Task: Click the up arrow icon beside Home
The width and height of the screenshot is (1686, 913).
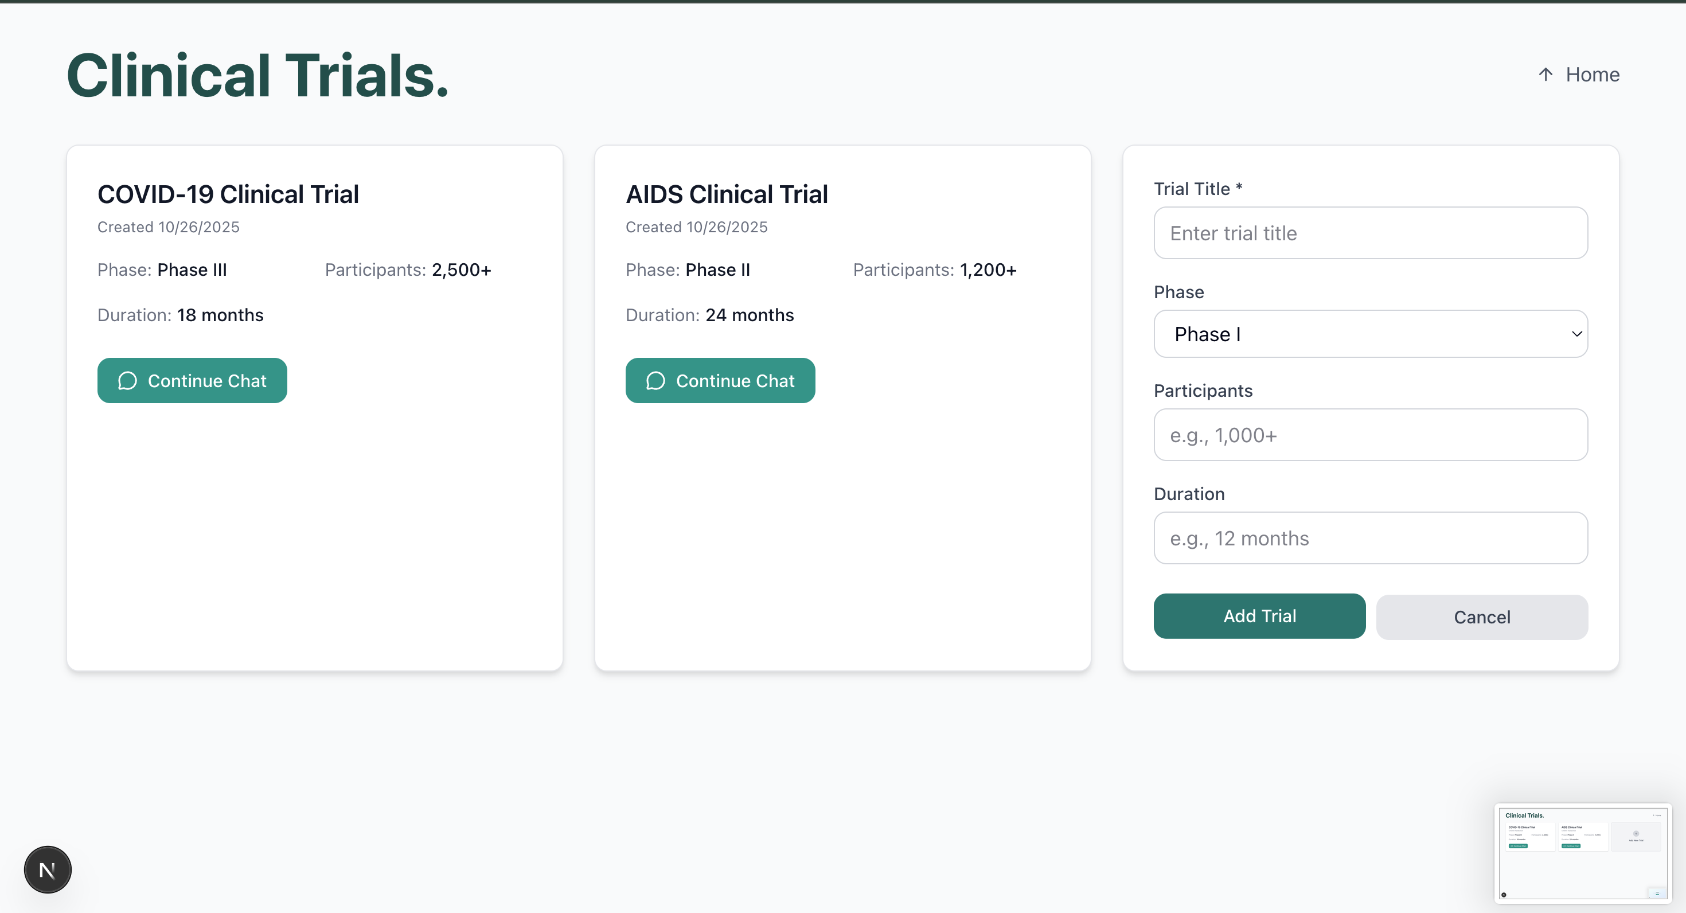Action: click(x=1545, y=75)
